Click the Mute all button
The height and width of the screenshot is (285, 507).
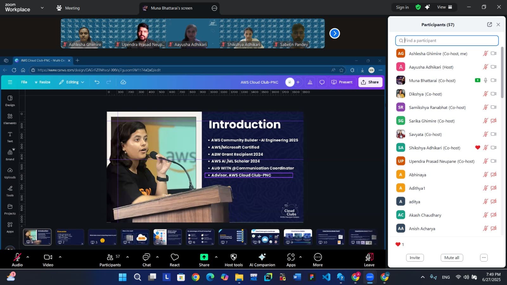[x=452, y=258]
